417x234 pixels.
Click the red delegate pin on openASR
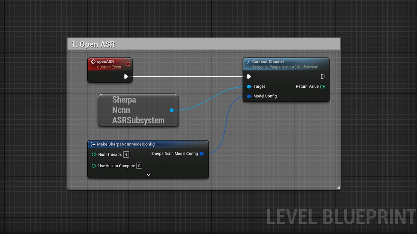click(128, 64)
